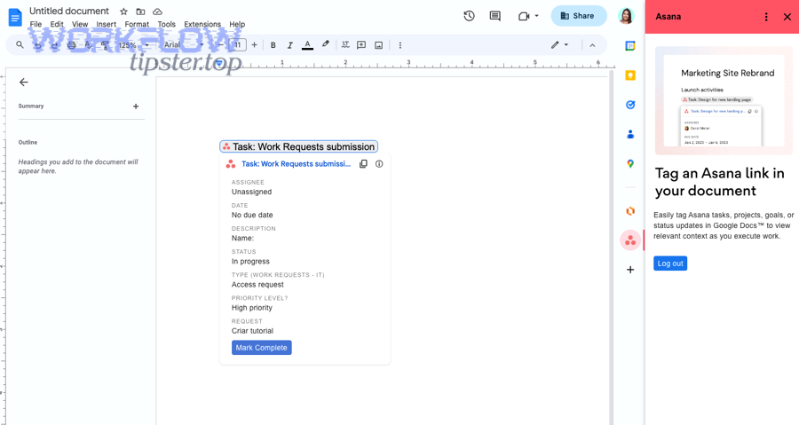
Task: Open Google Calendar side panel
Action: pos(630,46)
